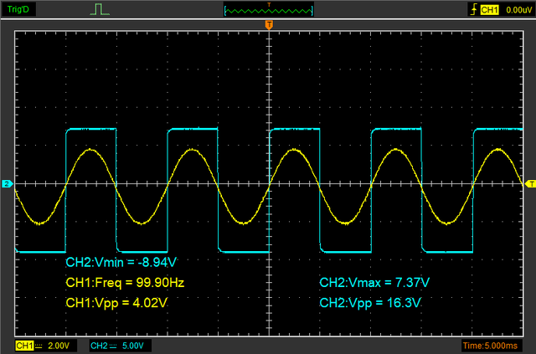This screenshot has width=536, height=354.
Task: Click the CH2 Vpp 16.3V measurement
Action: coord(371,302)
